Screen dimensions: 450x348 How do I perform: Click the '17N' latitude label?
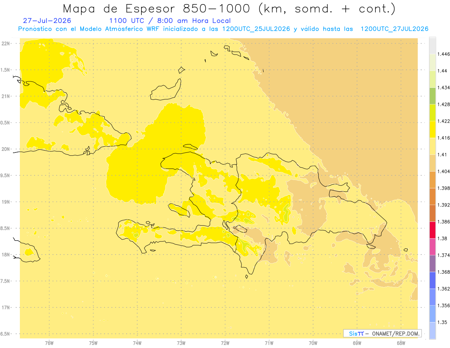click(6, 307)
